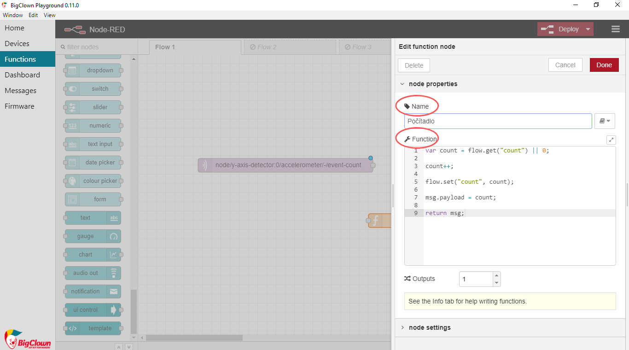Image resolution: width=629 pixels, height=350 pixels.
Task: Click the Node-RED logo in header
Action: (x=75, y=29)
